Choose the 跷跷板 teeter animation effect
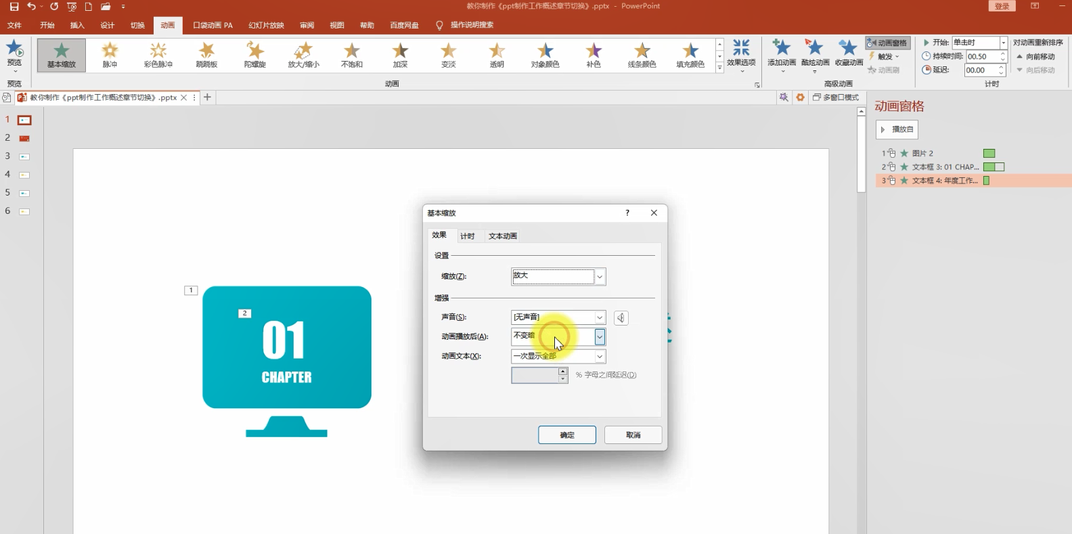 pyautogui.click(x=206, y=55)
